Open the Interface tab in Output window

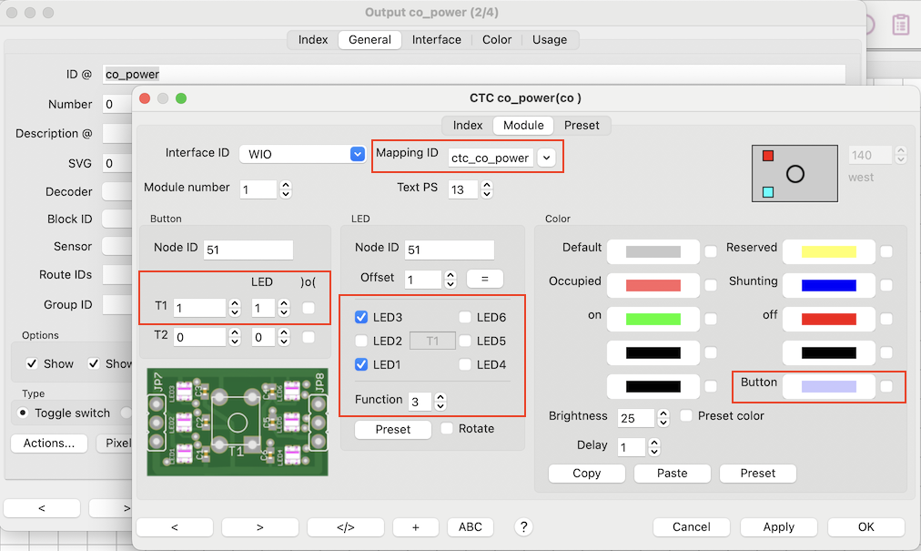436,39
